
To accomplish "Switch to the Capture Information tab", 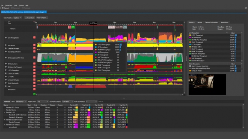I will pos(211,22).
